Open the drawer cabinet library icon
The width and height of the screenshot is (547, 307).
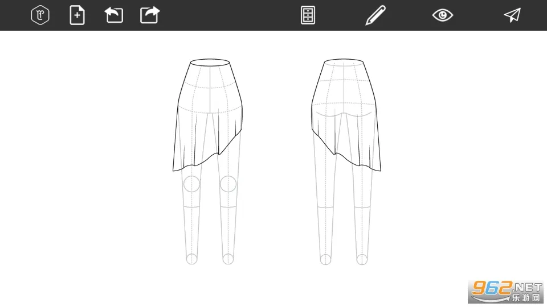point(308,15)
